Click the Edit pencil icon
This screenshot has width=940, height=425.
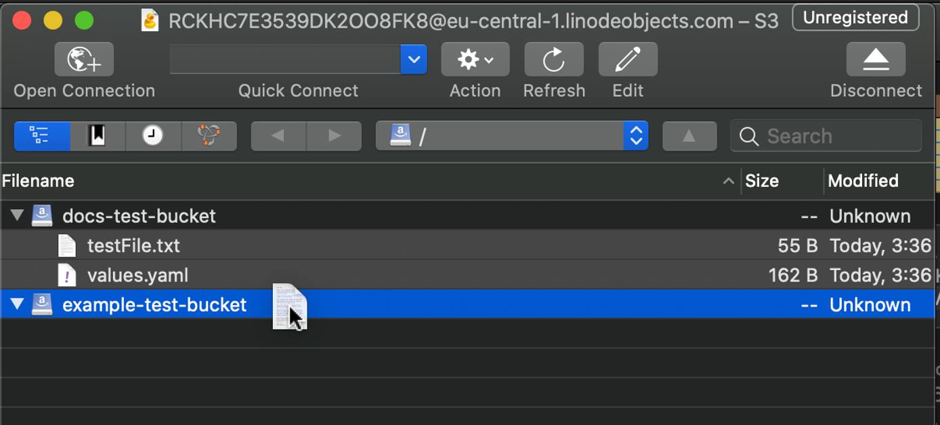coord(627,59)
